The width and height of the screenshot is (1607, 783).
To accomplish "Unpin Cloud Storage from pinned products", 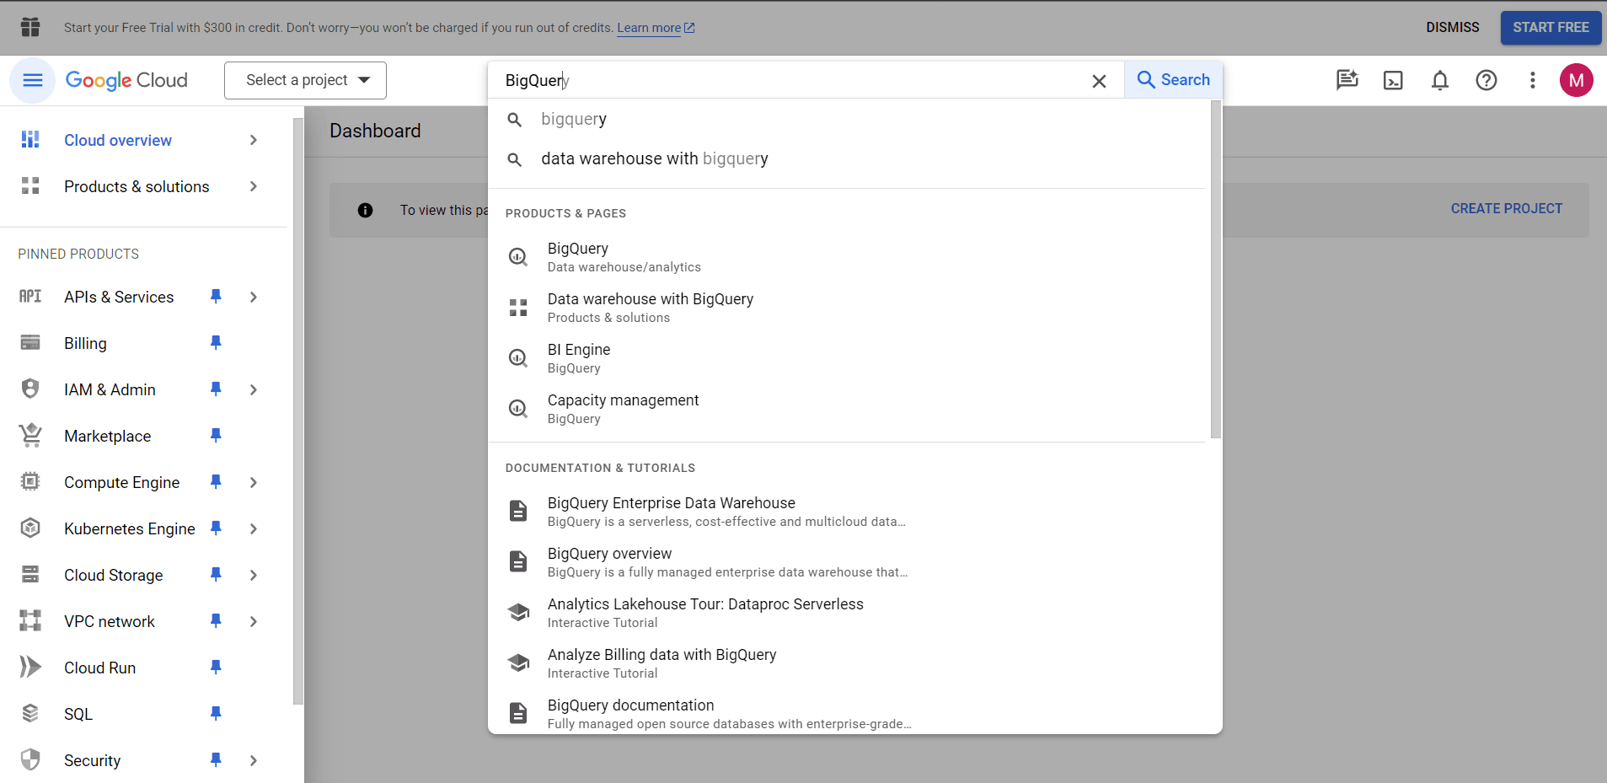I will (x=216, y=575).
